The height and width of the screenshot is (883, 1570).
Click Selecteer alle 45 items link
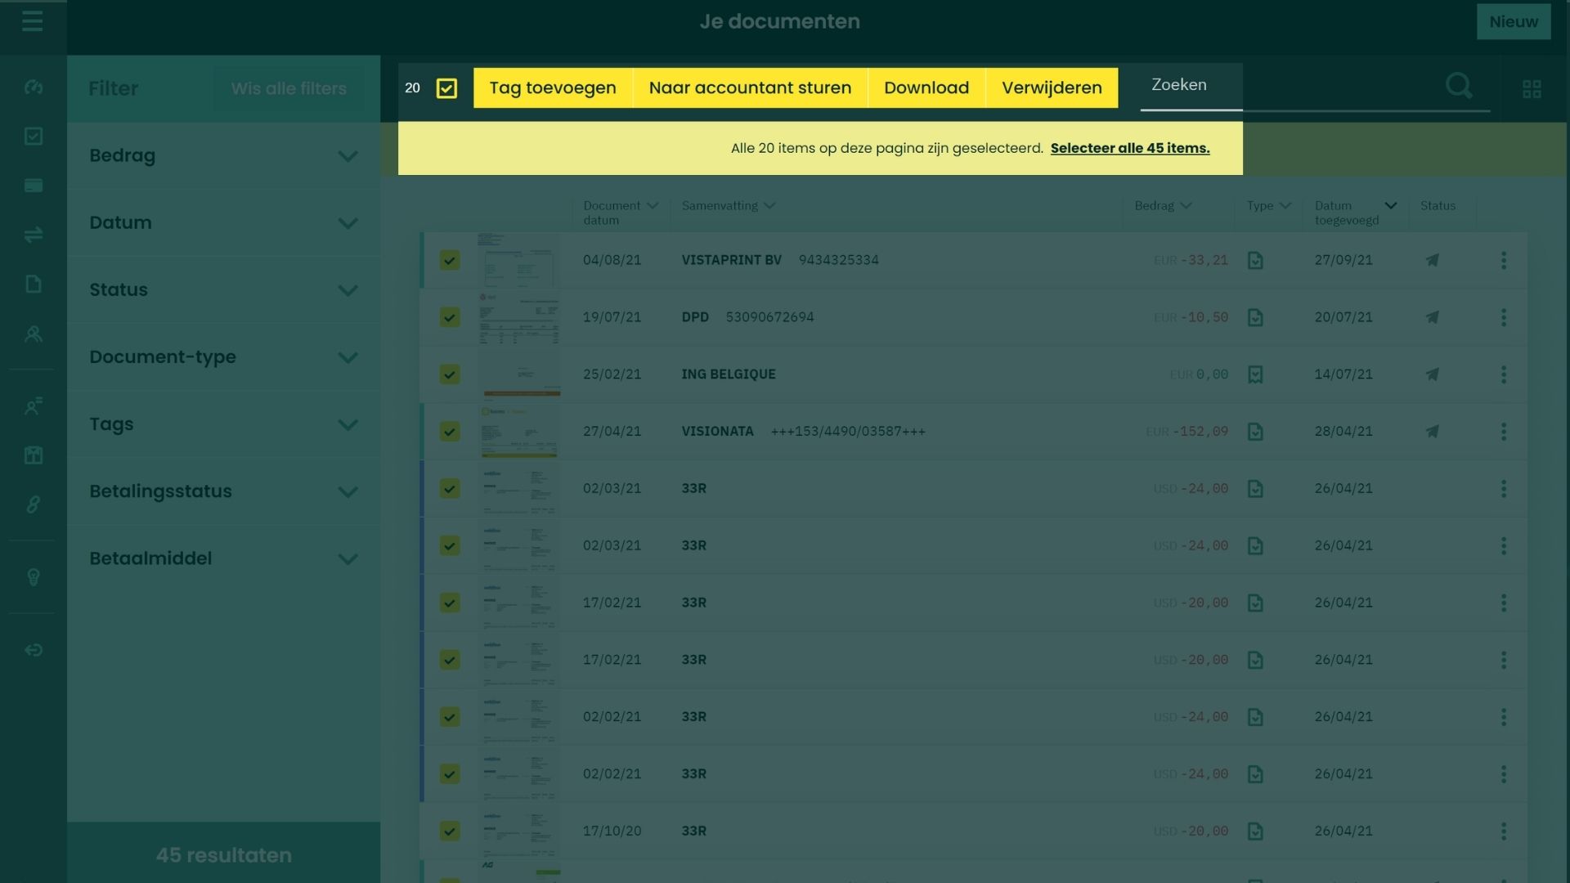(1129, 148)
